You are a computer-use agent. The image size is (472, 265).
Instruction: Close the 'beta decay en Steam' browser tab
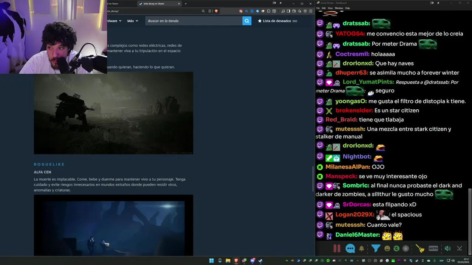pos(179,4)
